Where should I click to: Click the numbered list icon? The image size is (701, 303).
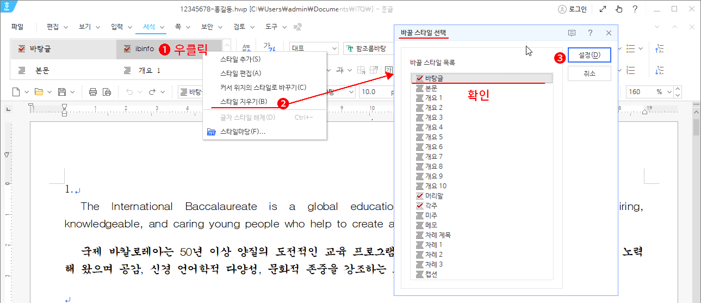631,70
